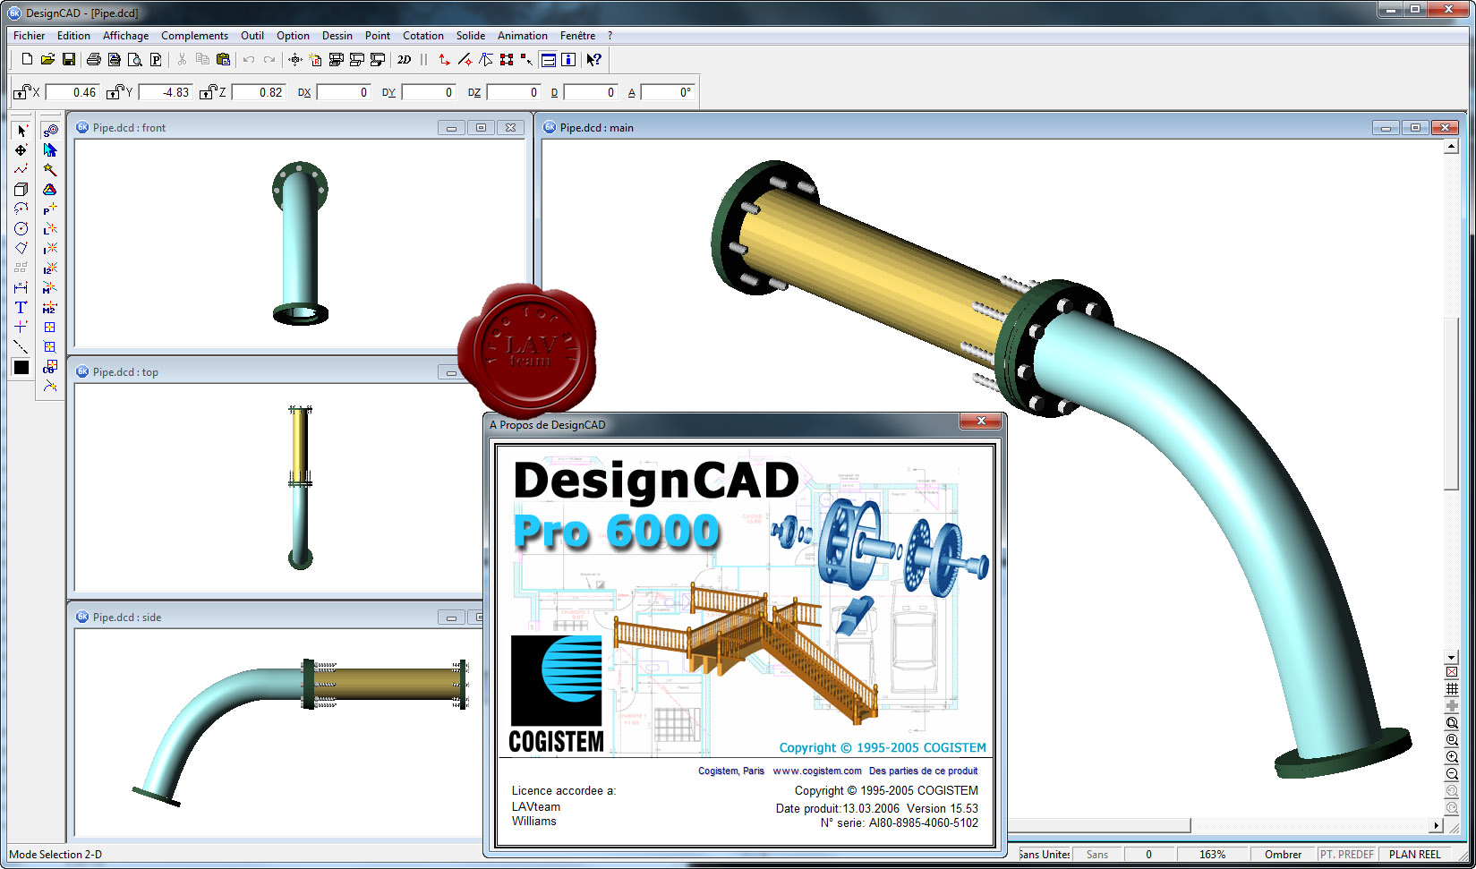Click the 'CG' center of gravity snap icon
Image resolution: width=1476 pixels, height=869 pixels.
coord(50,367)
